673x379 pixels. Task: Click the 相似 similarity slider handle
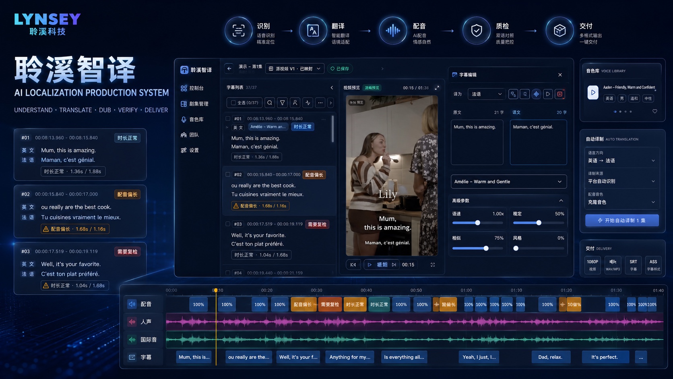coord(486,248)
